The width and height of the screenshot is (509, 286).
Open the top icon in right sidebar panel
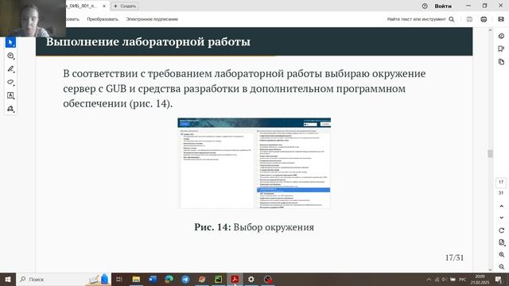[501, 36]
